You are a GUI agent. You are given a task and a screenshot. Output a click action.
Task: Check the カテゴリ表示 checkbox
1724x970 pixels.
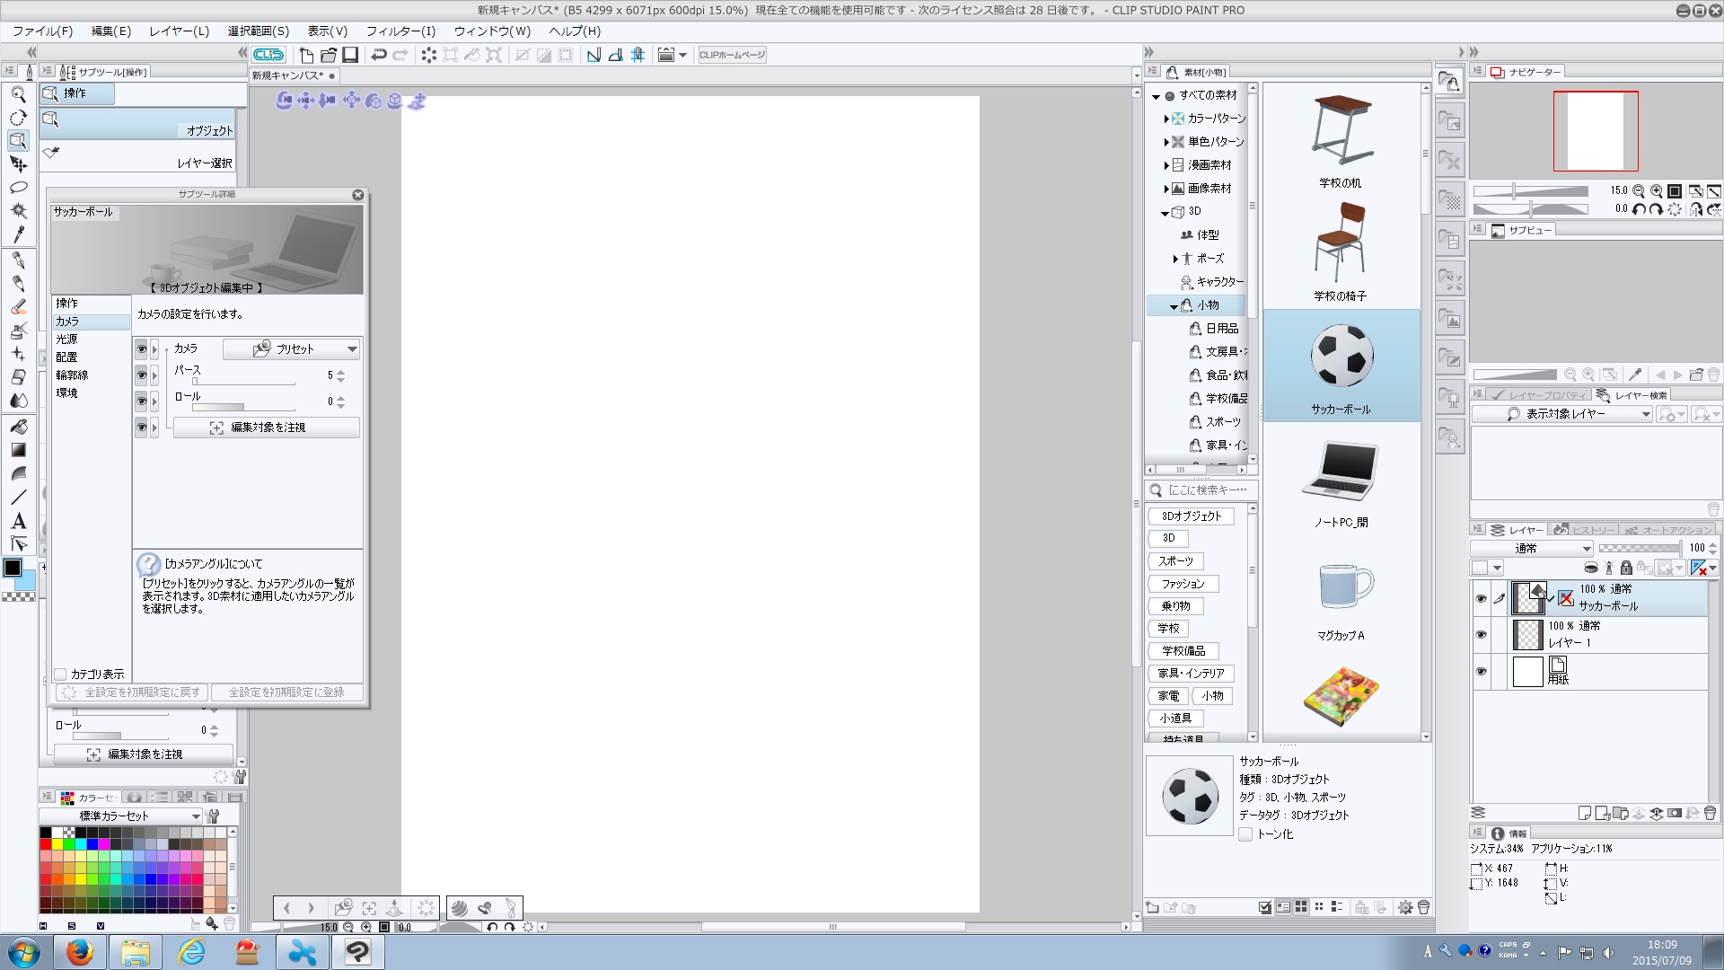tap(61, 675)
